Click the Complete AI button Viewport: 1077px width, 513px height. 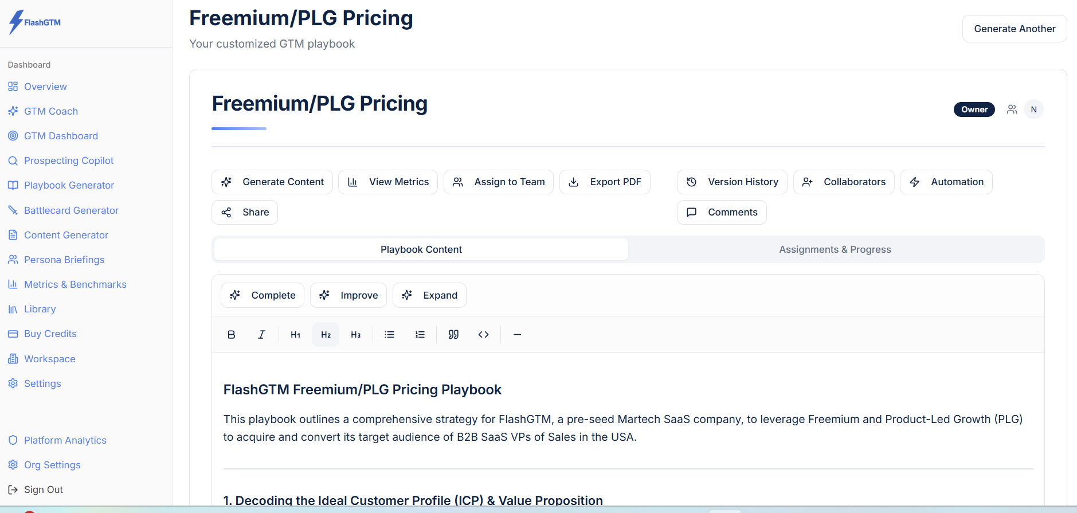[x=263, y=295]
